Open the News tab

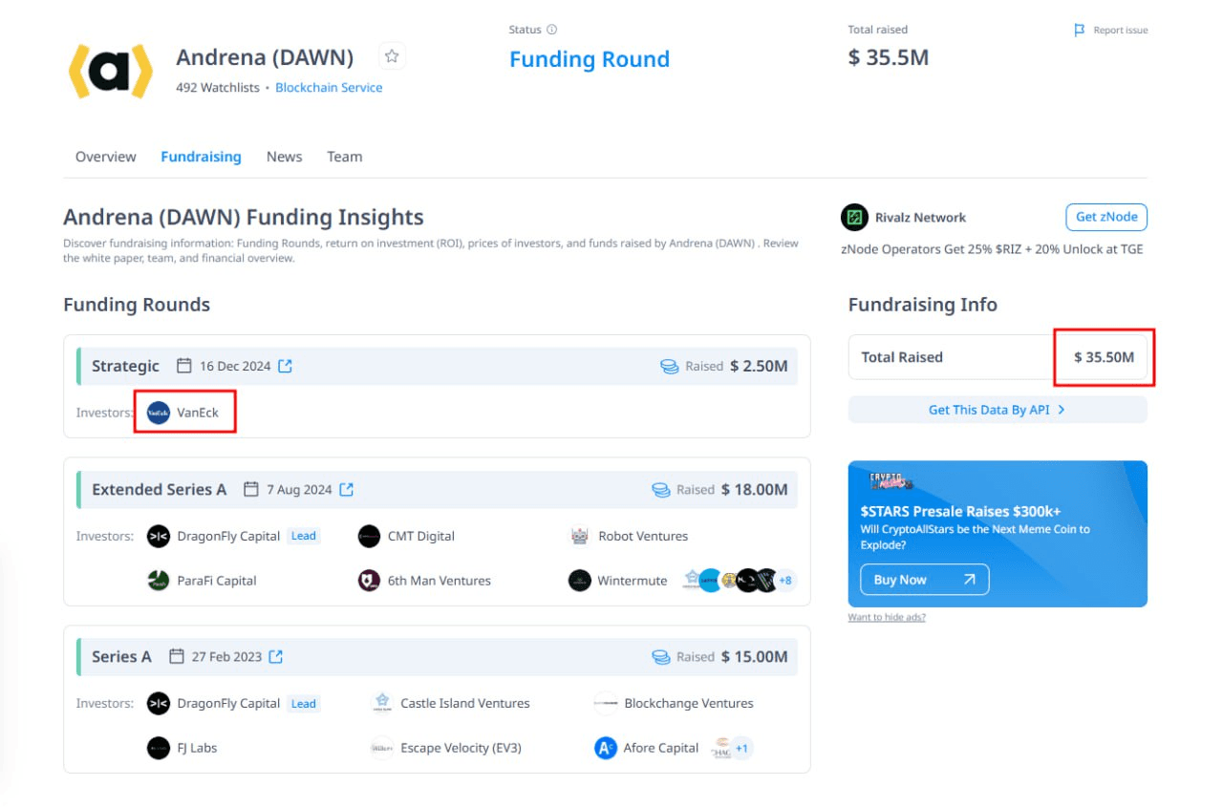tap(285, 157)
